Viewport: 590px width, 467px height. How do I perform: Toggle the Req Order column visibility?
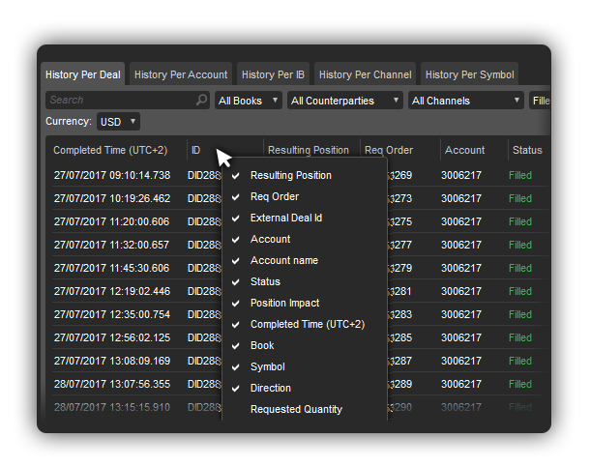click(305, 196)
